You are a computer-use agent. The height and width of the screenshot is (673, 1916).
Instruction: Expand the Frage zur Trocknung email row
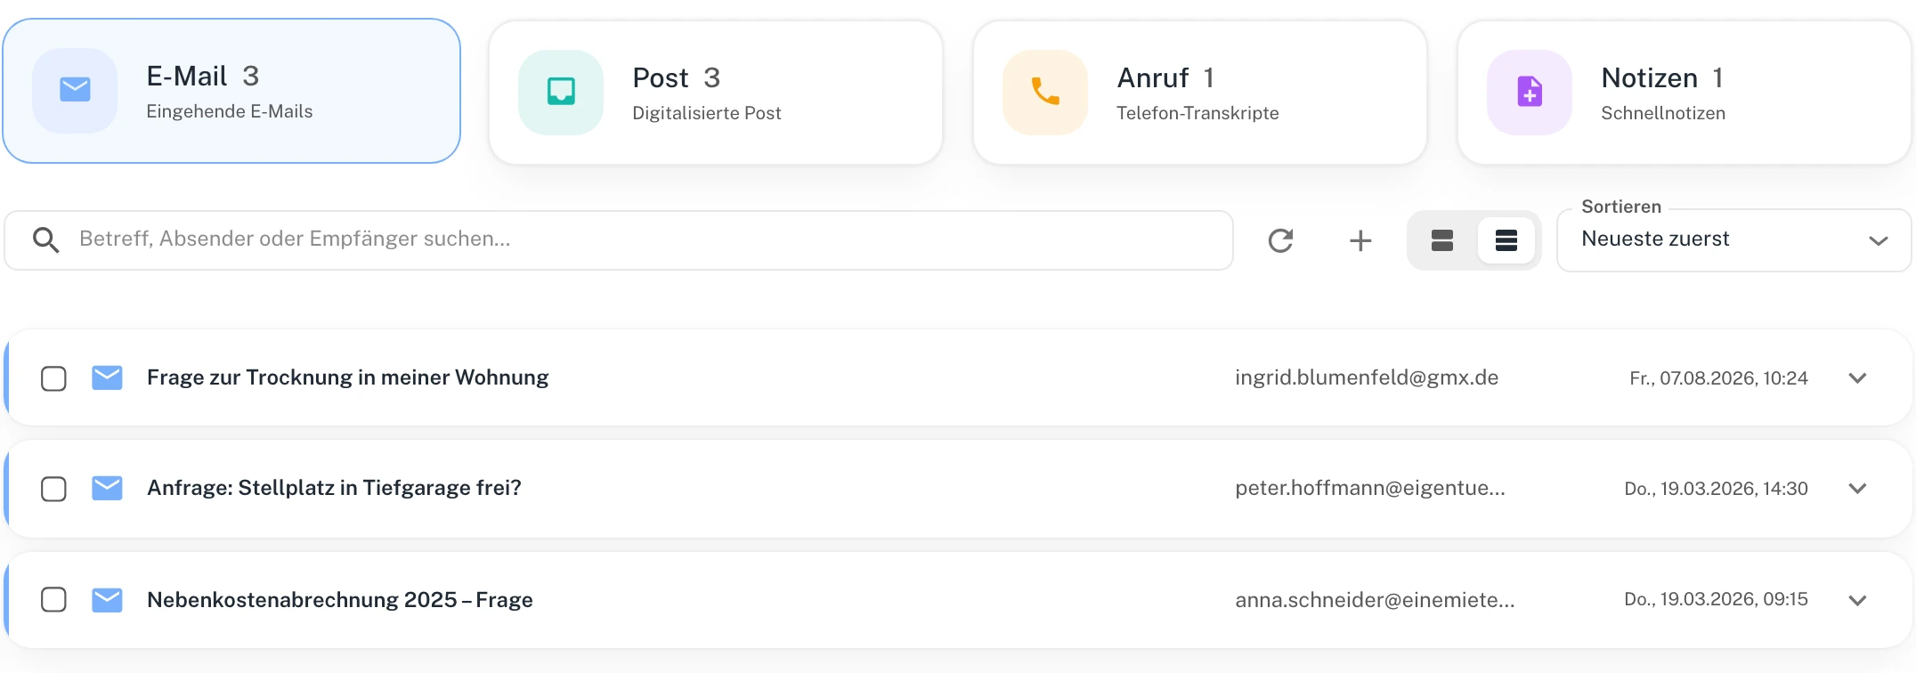pos(1857,378)
